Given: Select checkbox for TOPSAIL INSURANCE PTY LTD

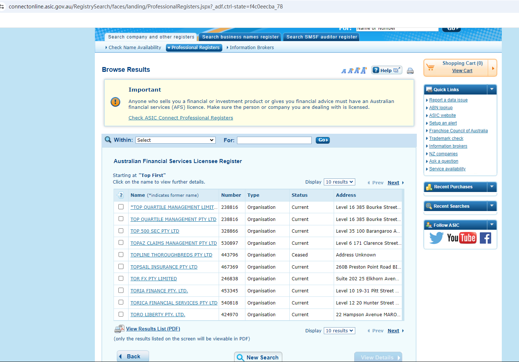Looking at the screenshot, I should 121,267.
